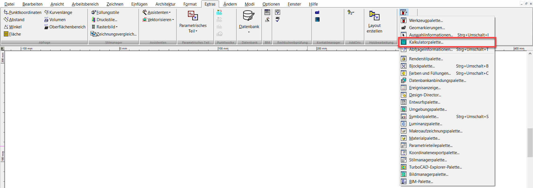Switch to the Format ribbon tab

190,4
